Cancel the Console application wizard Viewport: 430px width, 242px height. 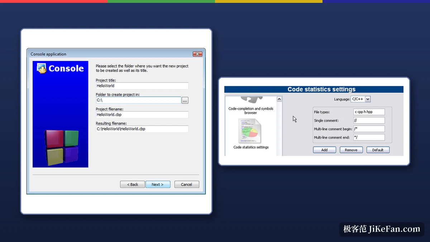tap(187, 184)
